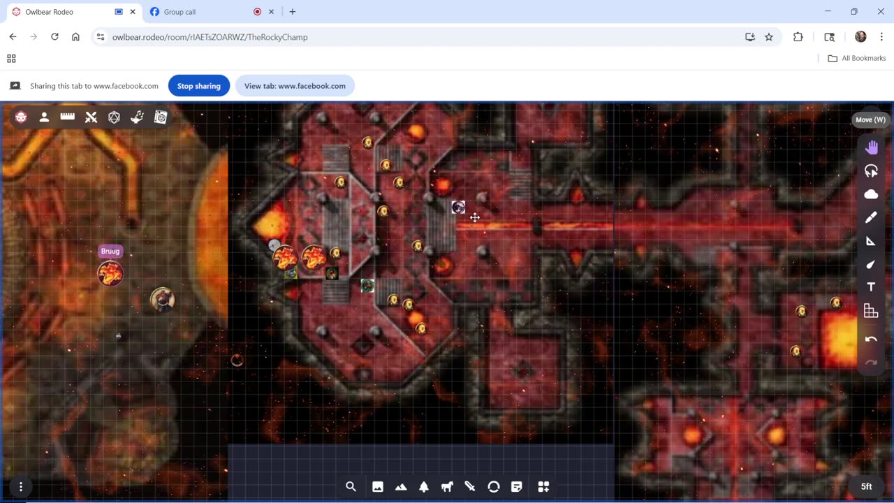This screenshot has width=894, height=503.
Task: Close the Owlbear Rodeo tab
Action: [x=133, y=12]
